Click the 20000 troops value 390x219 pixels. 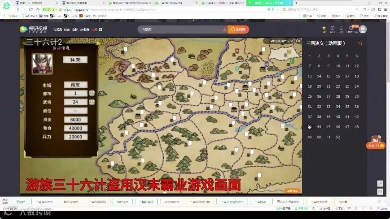click(75, 137)
